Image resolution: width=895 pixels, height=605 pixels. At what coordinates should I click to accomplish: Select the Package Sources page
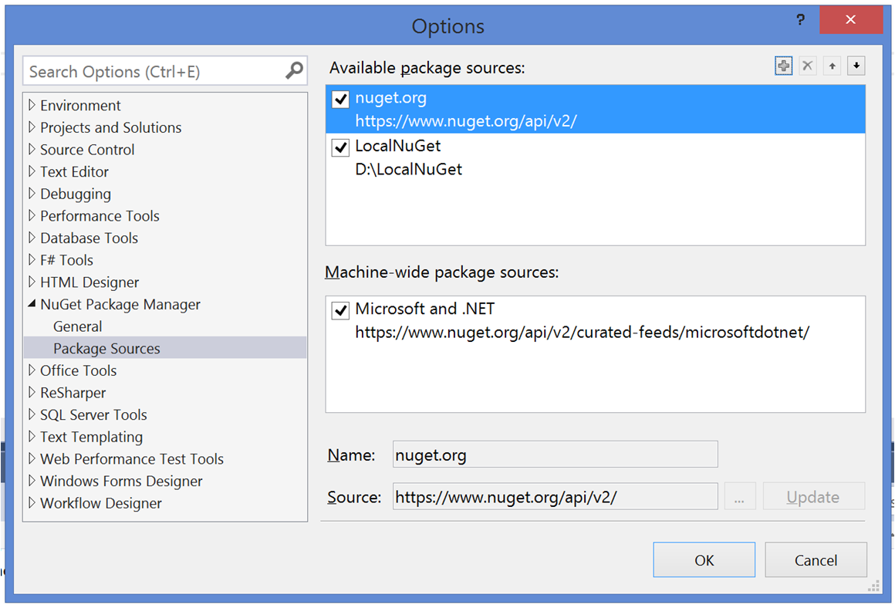(106, 349)
